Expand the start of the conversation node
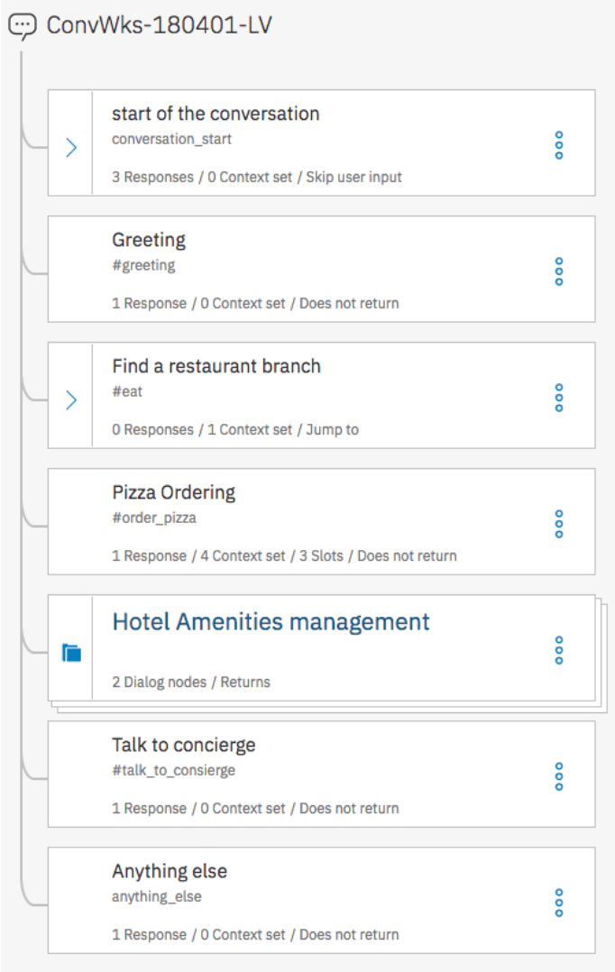 tap(71, 148)
